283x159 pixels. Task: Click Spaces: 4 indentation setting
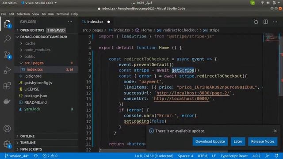[185, 156]
